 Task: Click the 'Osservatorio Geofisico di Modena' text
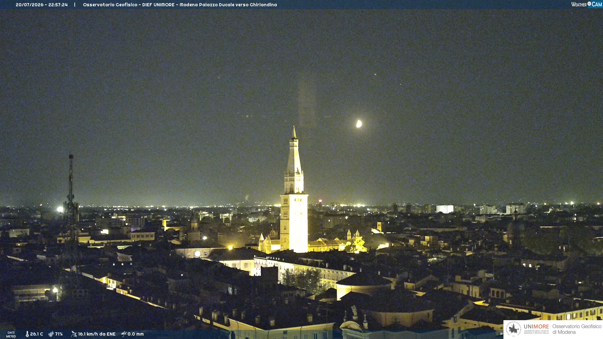[x=577, y=329]
